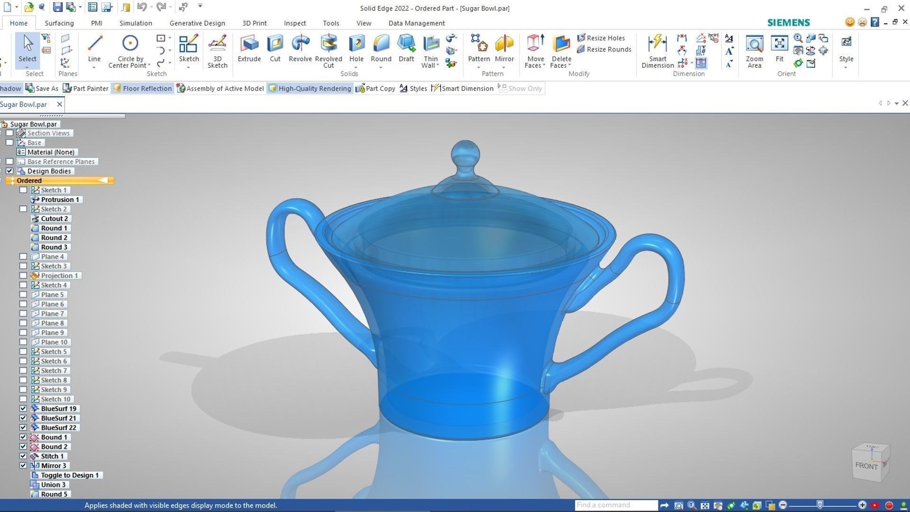Click the High-Quality Rendering button

(x=309, y=89)
